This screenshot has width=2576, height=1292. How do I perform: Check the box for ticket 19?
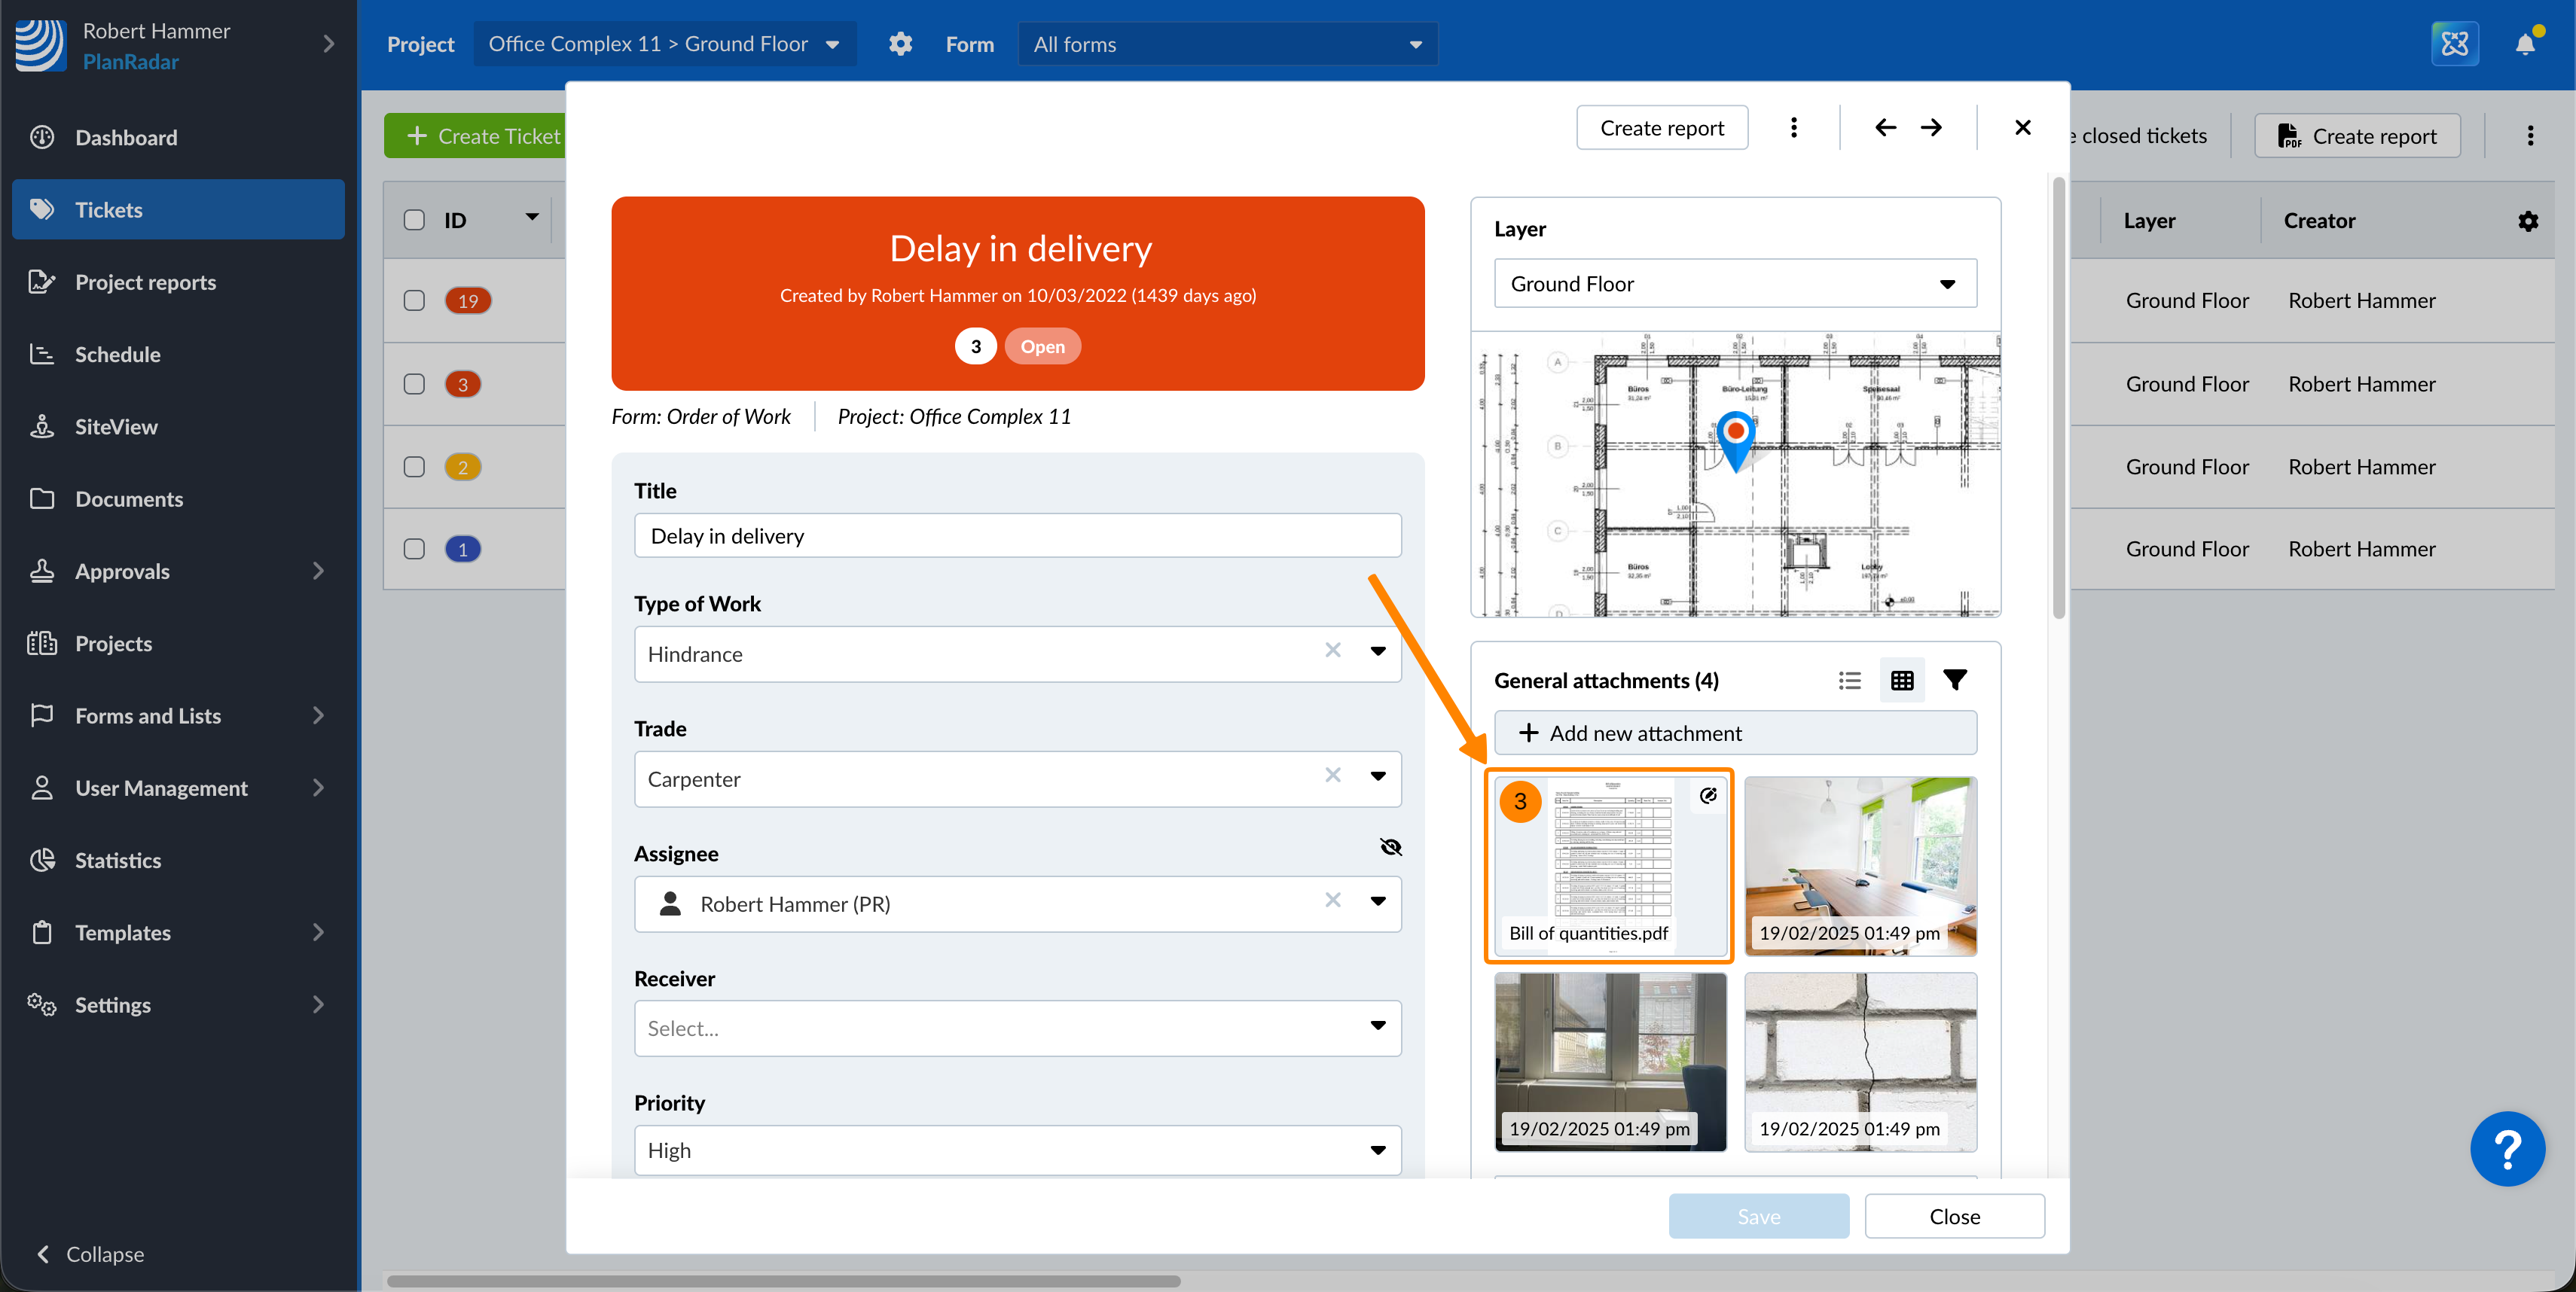click(414, 300)
